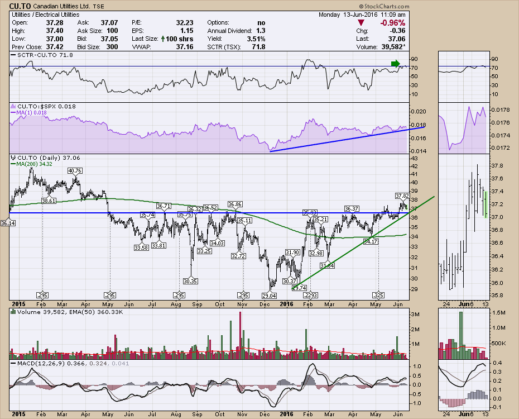
Task: Click the CU.TO ticker symbol in title
Action: click(x=20, y=6)
